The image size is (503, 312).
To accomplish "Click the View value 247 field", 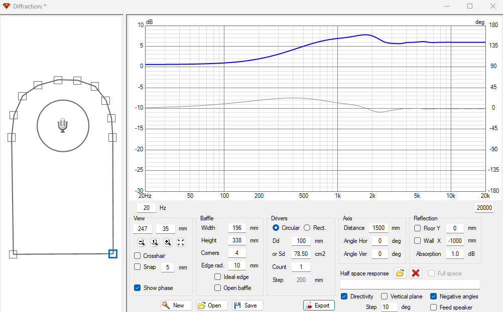I will pyautogui.click(x=143, y=228).
